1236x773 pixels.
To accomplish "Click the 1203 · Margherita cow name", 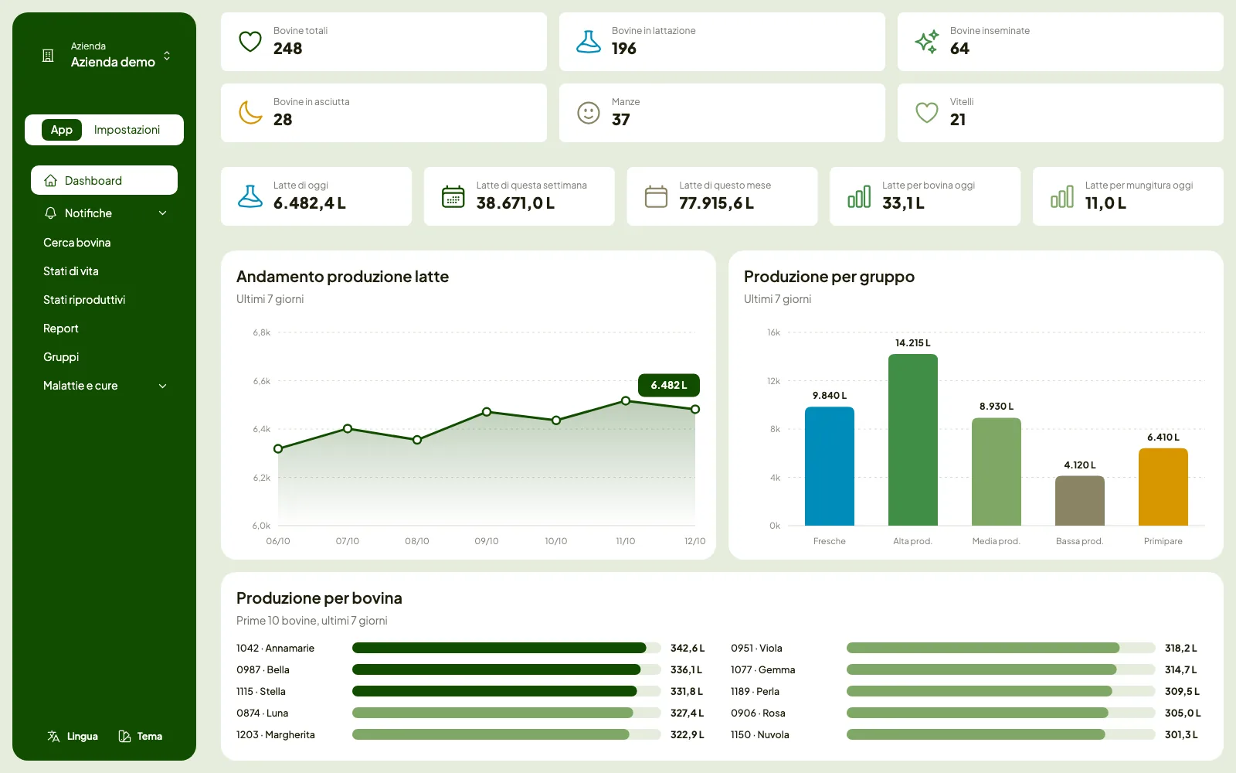I will (x=276, y=734).
